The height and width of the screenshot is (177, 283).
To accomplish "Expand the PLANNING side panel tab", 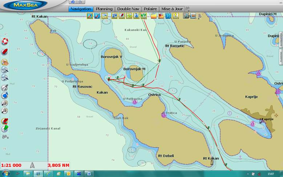I will point(281,57).
